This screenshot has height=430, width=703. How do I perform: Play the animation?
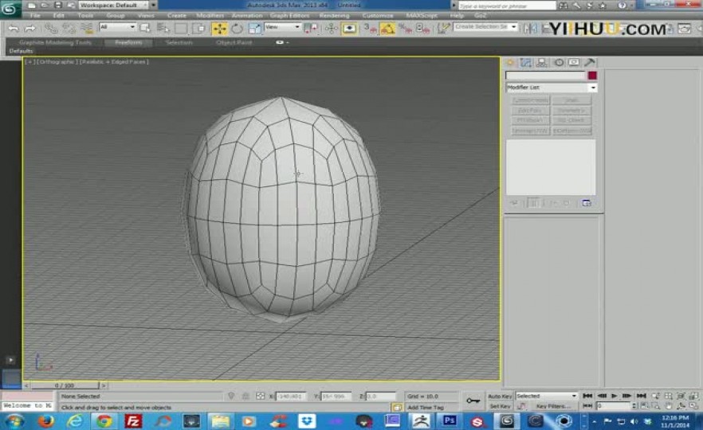pos(615,396)
